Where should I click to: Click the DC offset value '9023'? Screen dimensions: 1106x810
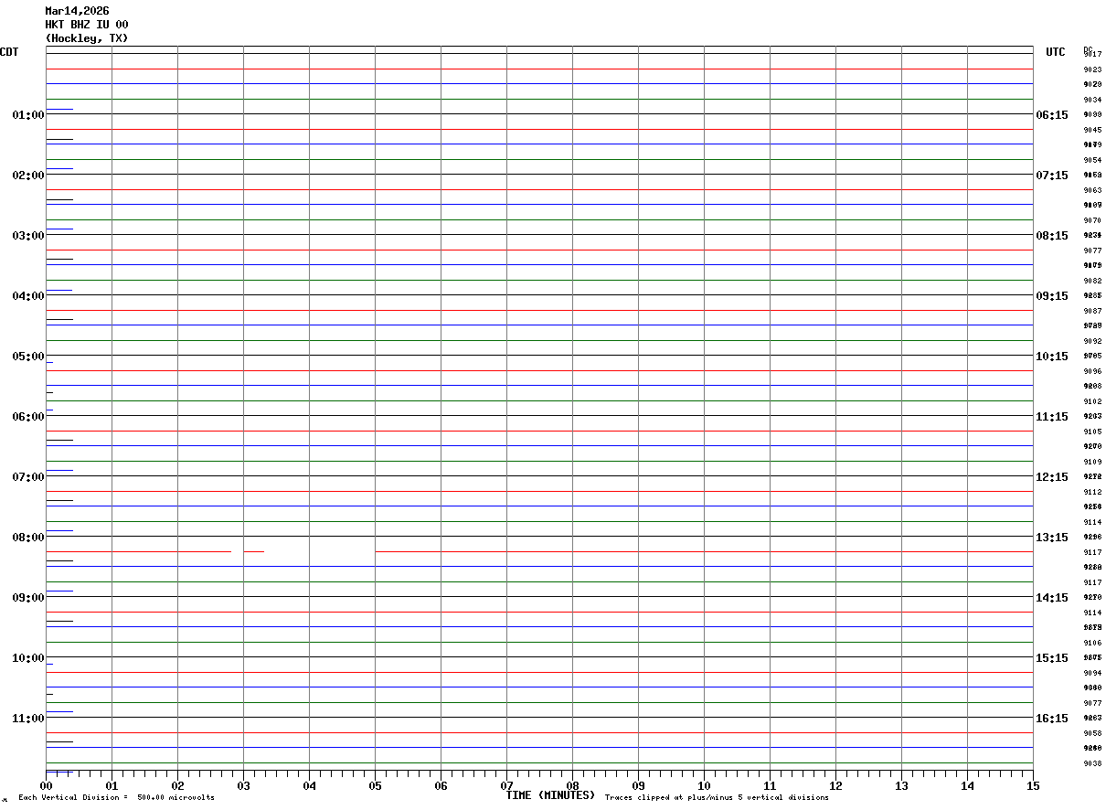point(1091,69)
